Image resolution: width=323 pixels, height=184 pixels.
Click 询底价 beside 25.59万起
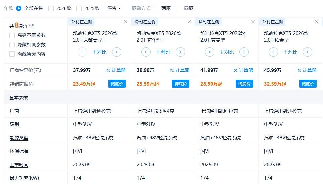tap(181, 84)
